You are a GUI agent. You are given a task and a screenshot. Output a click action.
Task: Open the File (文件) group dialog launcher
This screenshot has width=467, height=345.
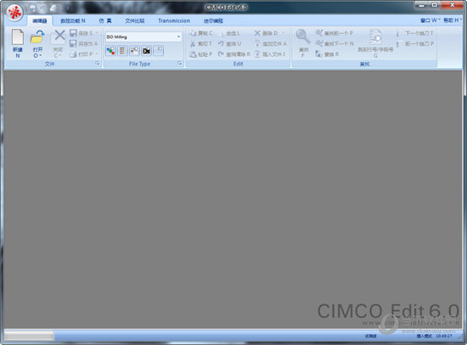pyautogui.click(x=98, y=64)
